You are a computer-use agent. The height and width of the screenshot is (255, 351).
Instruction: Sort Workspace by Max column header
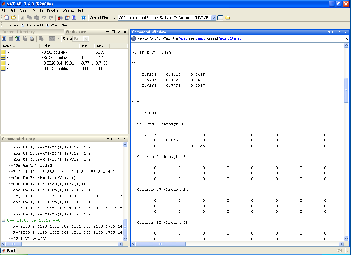(x=102, y=46)
